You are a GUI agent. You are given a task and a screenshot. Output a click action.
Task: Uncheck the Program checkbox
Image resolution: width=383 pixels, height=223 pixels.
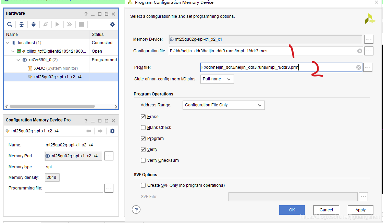(143, 139)
